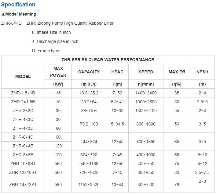The image size is (216, 194).
Task: Click model cell ZHR-14×12ST
Action: [23, 185]
